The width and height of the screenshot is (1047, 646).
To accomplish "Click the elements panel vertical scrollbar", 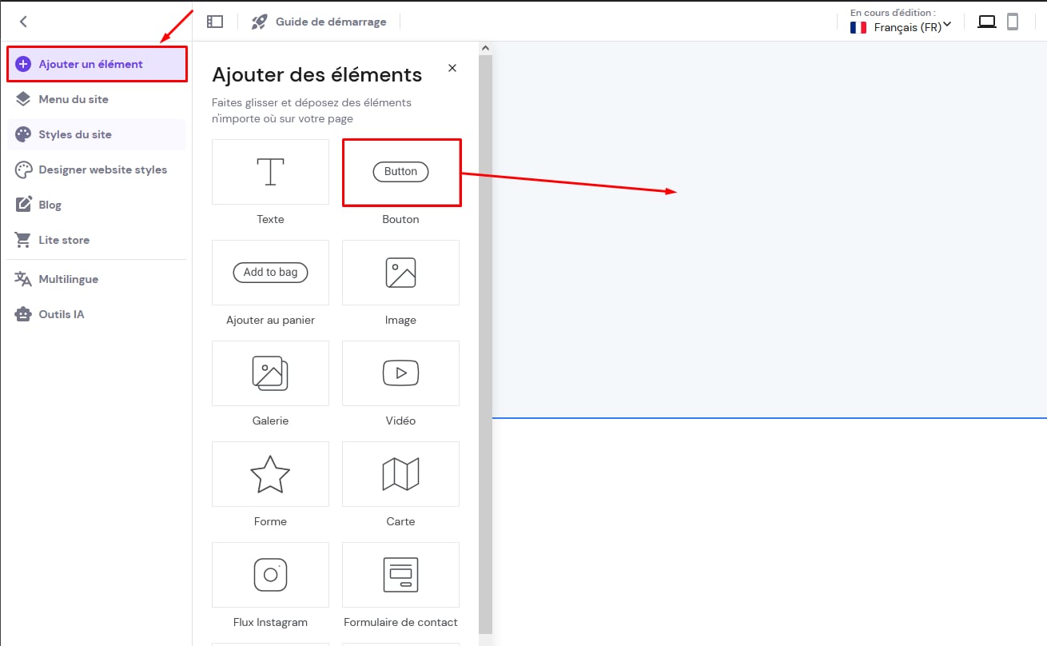I will 485,320.
